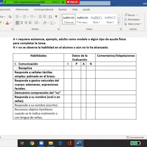The height and width of the screenshot is (147, 147).
Task: Apply shading with paint bucket icon
Action: click(45, 23)
